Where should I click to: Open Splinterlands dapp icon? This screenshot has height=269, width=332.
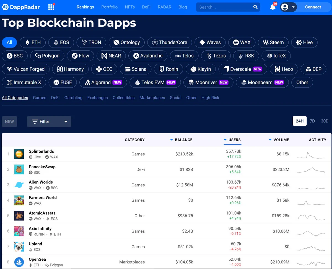19,154
